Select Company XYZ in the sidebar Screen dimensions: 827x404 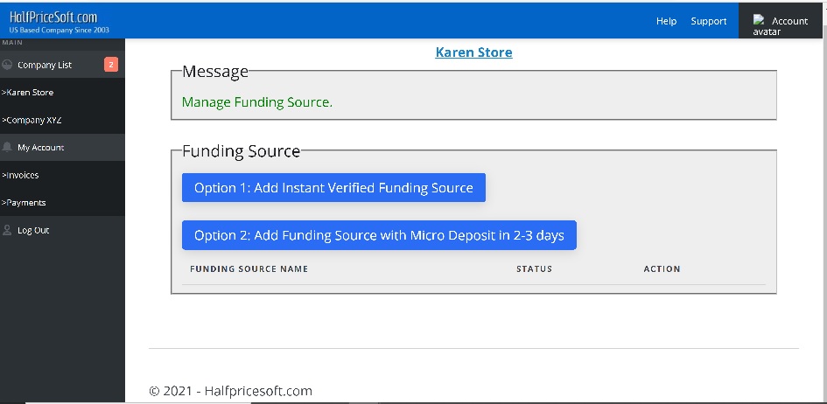(32, 120)
